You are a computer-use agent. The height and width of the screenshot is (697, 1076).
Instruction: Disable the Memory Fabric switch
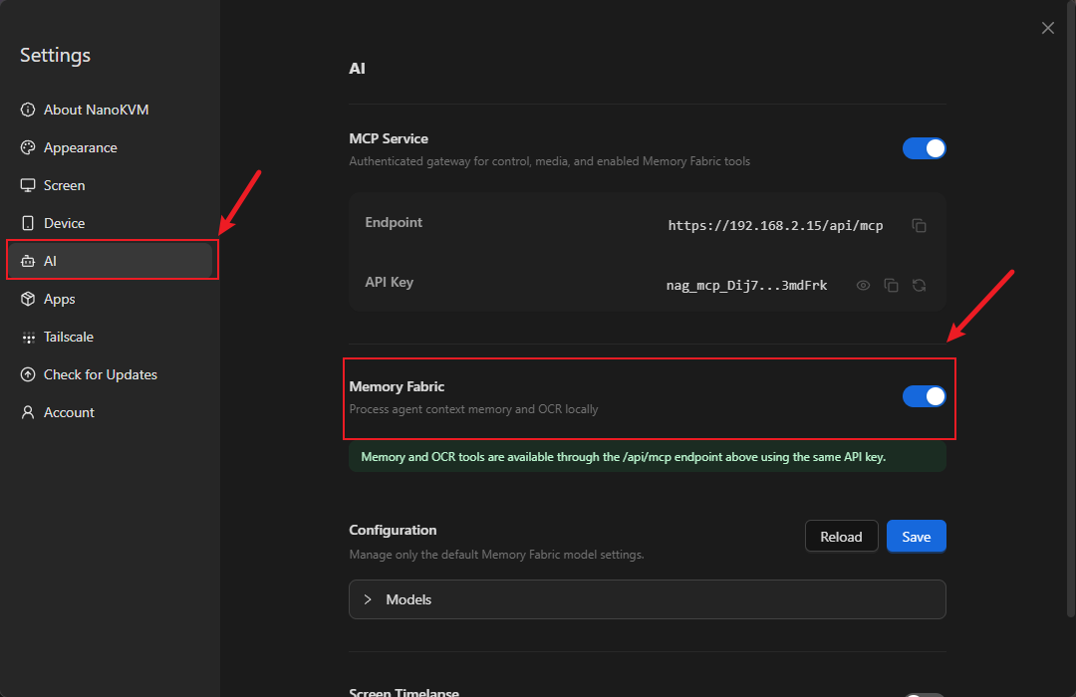[924, 396]
